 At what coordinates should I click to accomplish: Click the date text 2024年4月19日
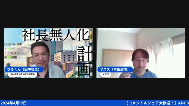pyautogui.click(x=14, y=103)
